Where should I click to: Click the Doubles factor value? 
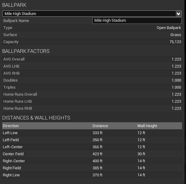(x=176, y=80)
